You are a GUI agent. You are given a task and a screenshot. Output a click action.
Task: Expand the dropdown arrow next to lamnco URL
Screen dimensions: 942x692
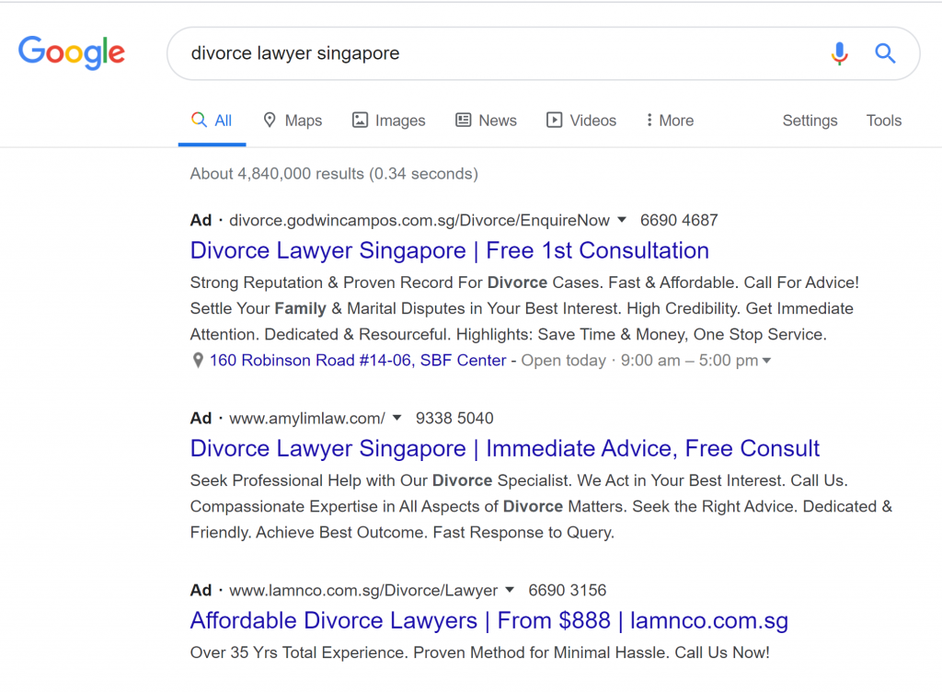[510, 590]
